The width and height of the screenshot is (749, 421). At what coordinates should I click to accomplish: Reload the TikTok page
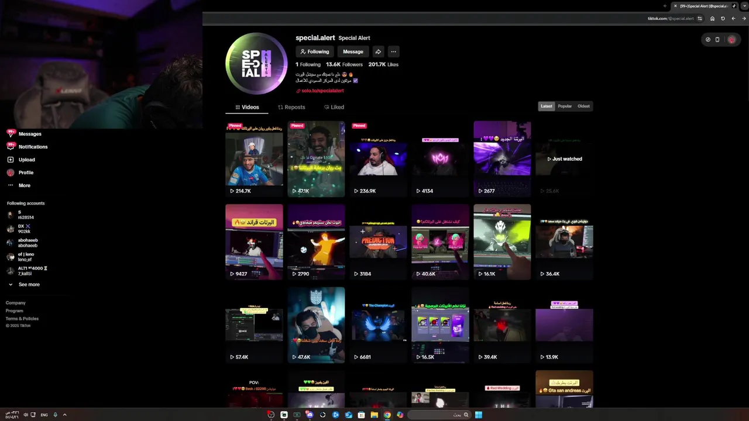pos(723,19)
